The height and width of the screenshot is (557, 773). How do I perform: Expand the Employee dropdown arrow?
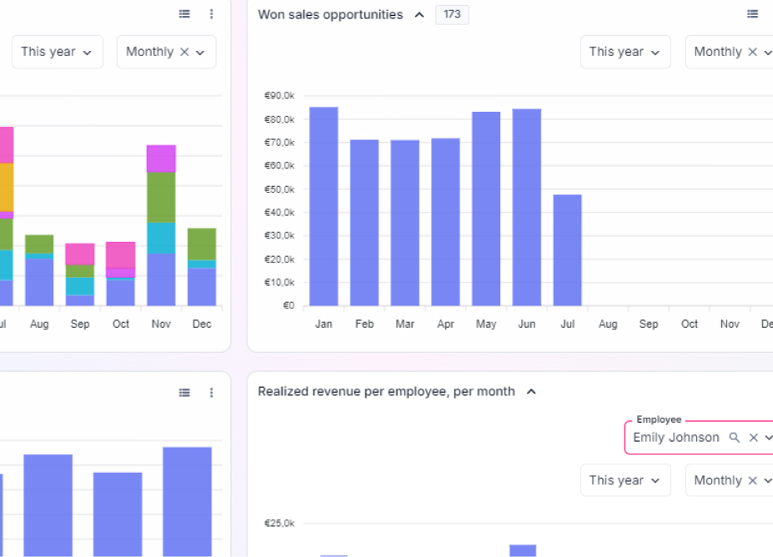[768, 438]
